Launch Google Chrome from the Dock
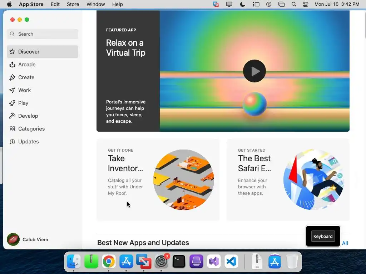This screenshot has height=274, width=366. [109, 262]
